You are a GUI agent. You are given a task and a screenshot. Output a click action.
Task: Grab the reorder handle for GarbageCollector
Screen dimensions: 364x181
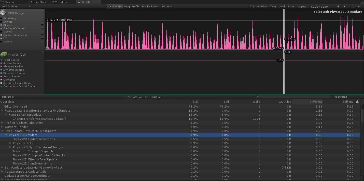click(x=42, y=28)
